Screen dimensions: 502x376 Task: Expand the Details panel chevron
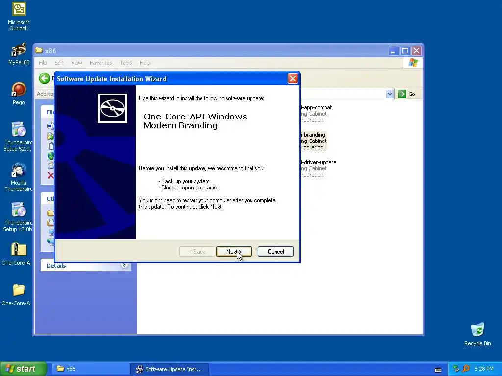pos(124,265)
